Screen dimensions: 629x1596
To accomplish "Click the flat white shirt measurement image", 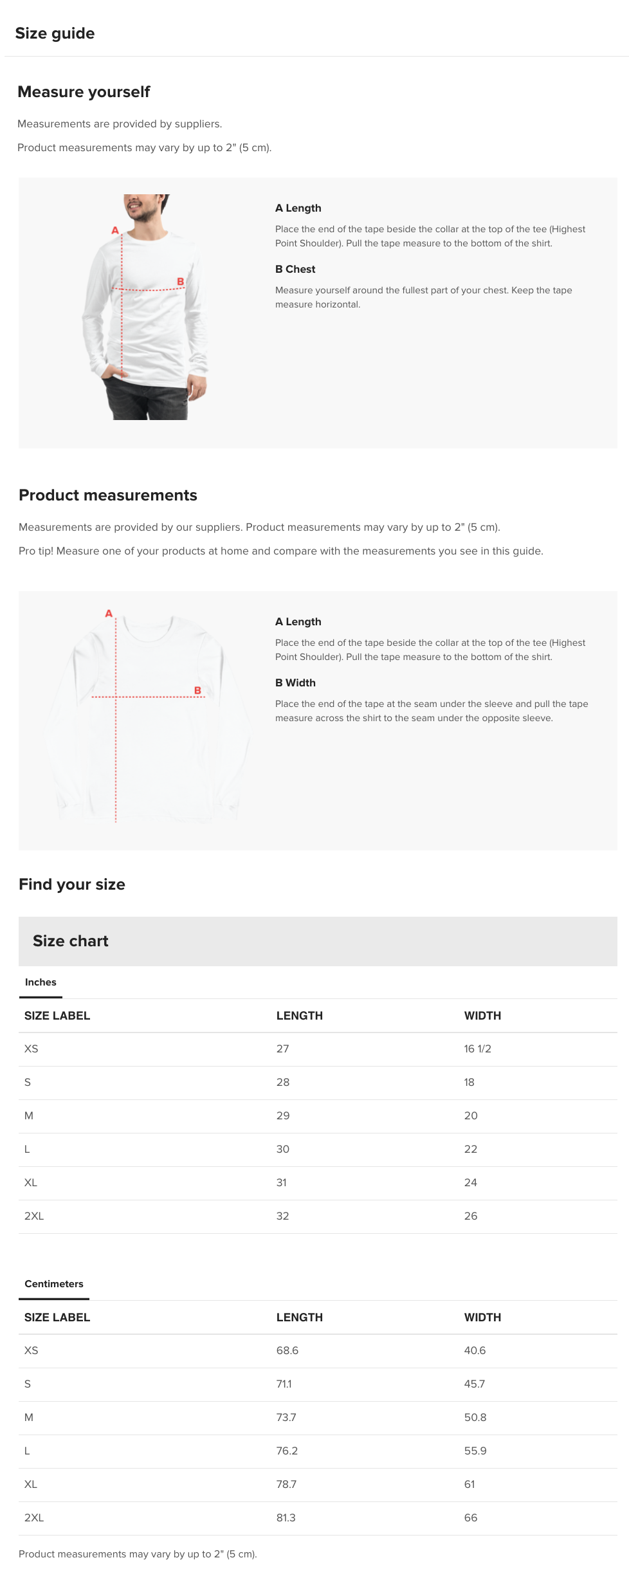I will pos(148,716).
